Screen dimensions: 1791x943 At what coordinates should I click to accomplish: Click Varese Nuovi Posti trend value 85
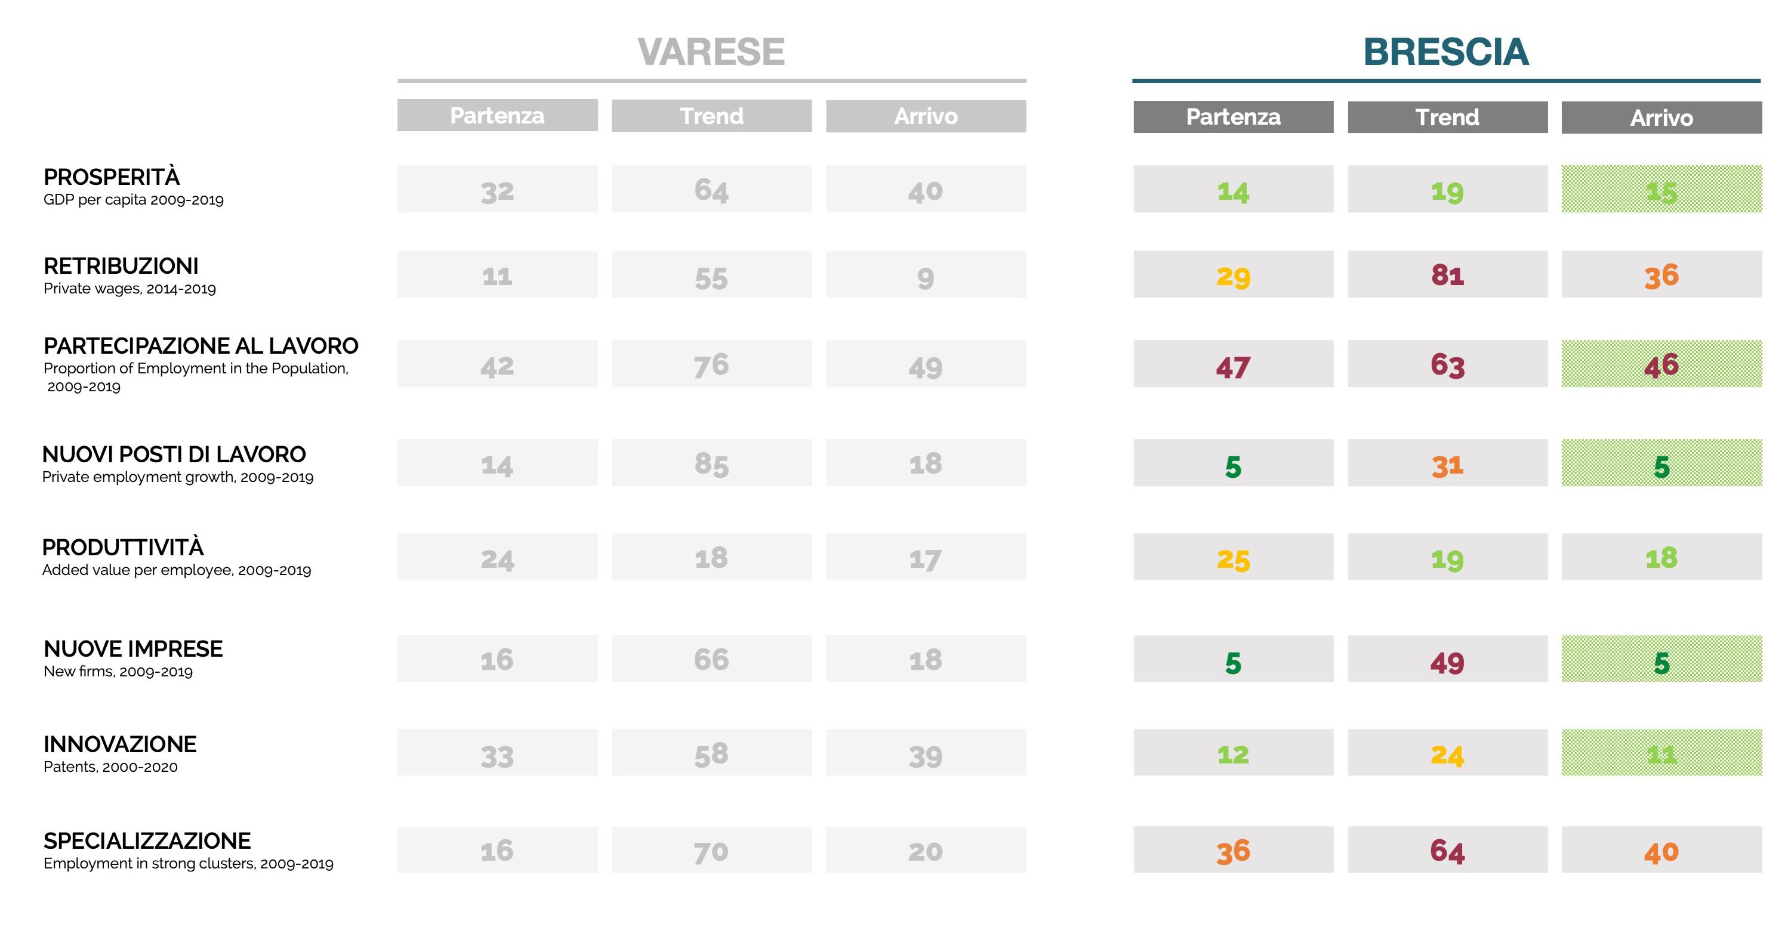pos(711,463)
